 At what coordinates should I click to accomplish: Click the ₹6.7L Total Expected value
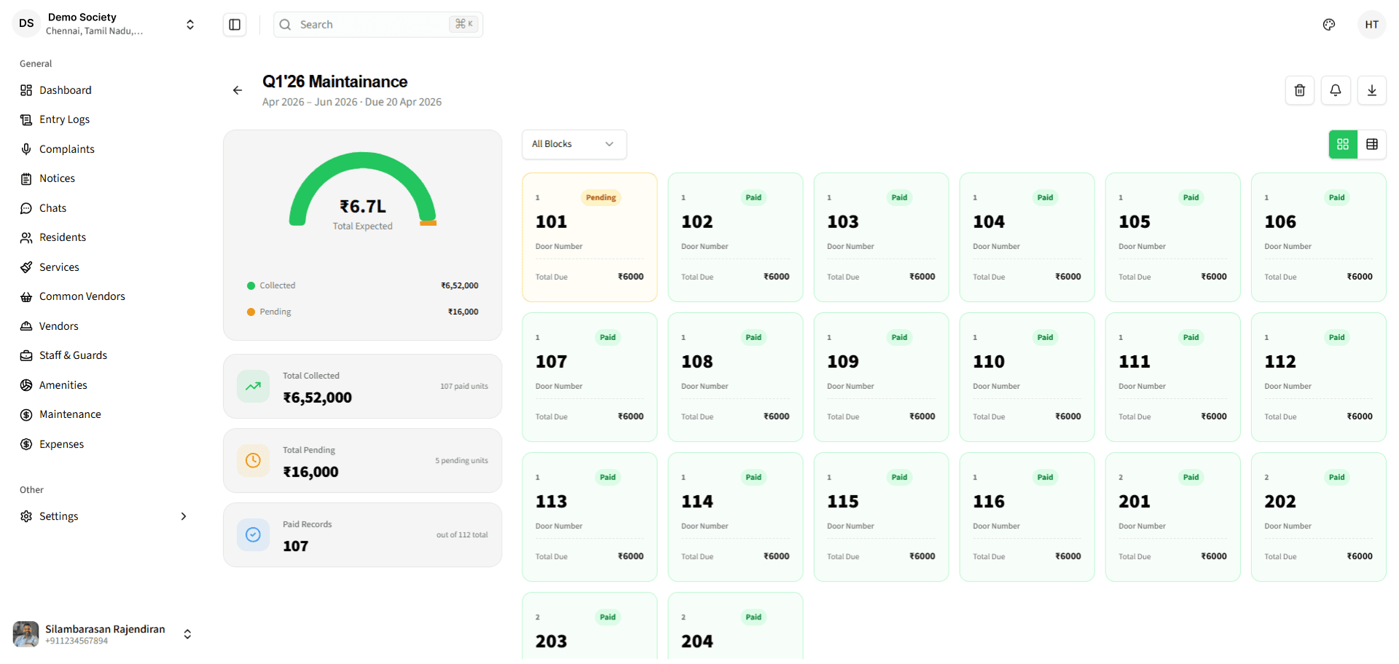coord(363,207)
